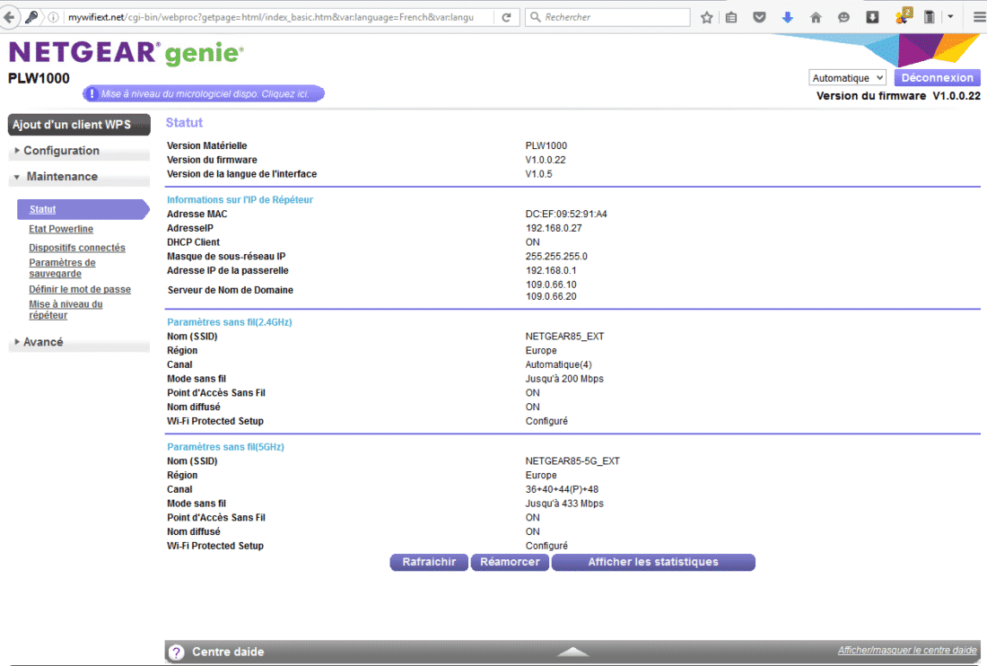This screenshot has height=666, width=987.
Task: Open the site information (i) icon
Action: click(54, 17)
